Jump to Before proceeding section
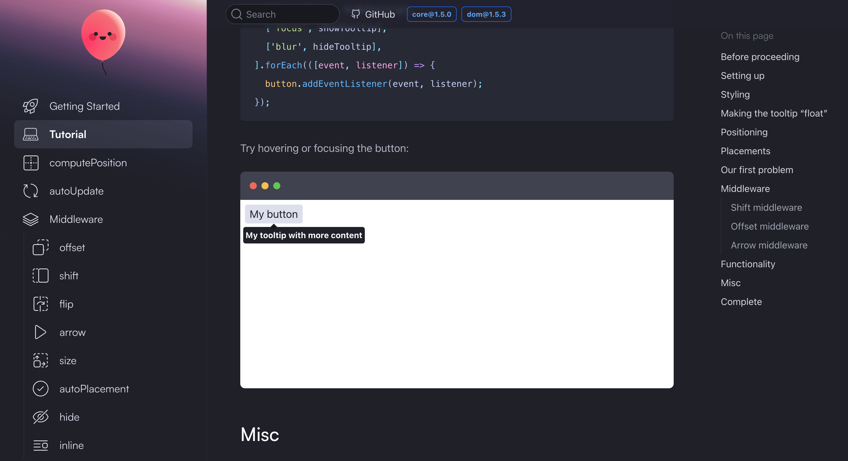848x461 pixels. click(760, 57)
